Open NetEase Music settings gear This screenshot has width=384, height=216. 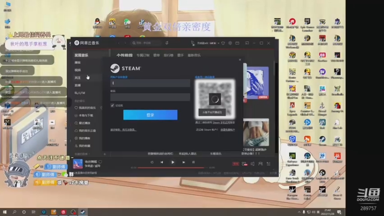230,43
